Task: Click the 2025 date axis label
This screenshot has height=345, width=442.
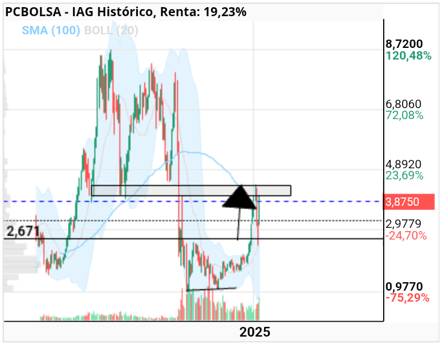Action: (255, 332)
